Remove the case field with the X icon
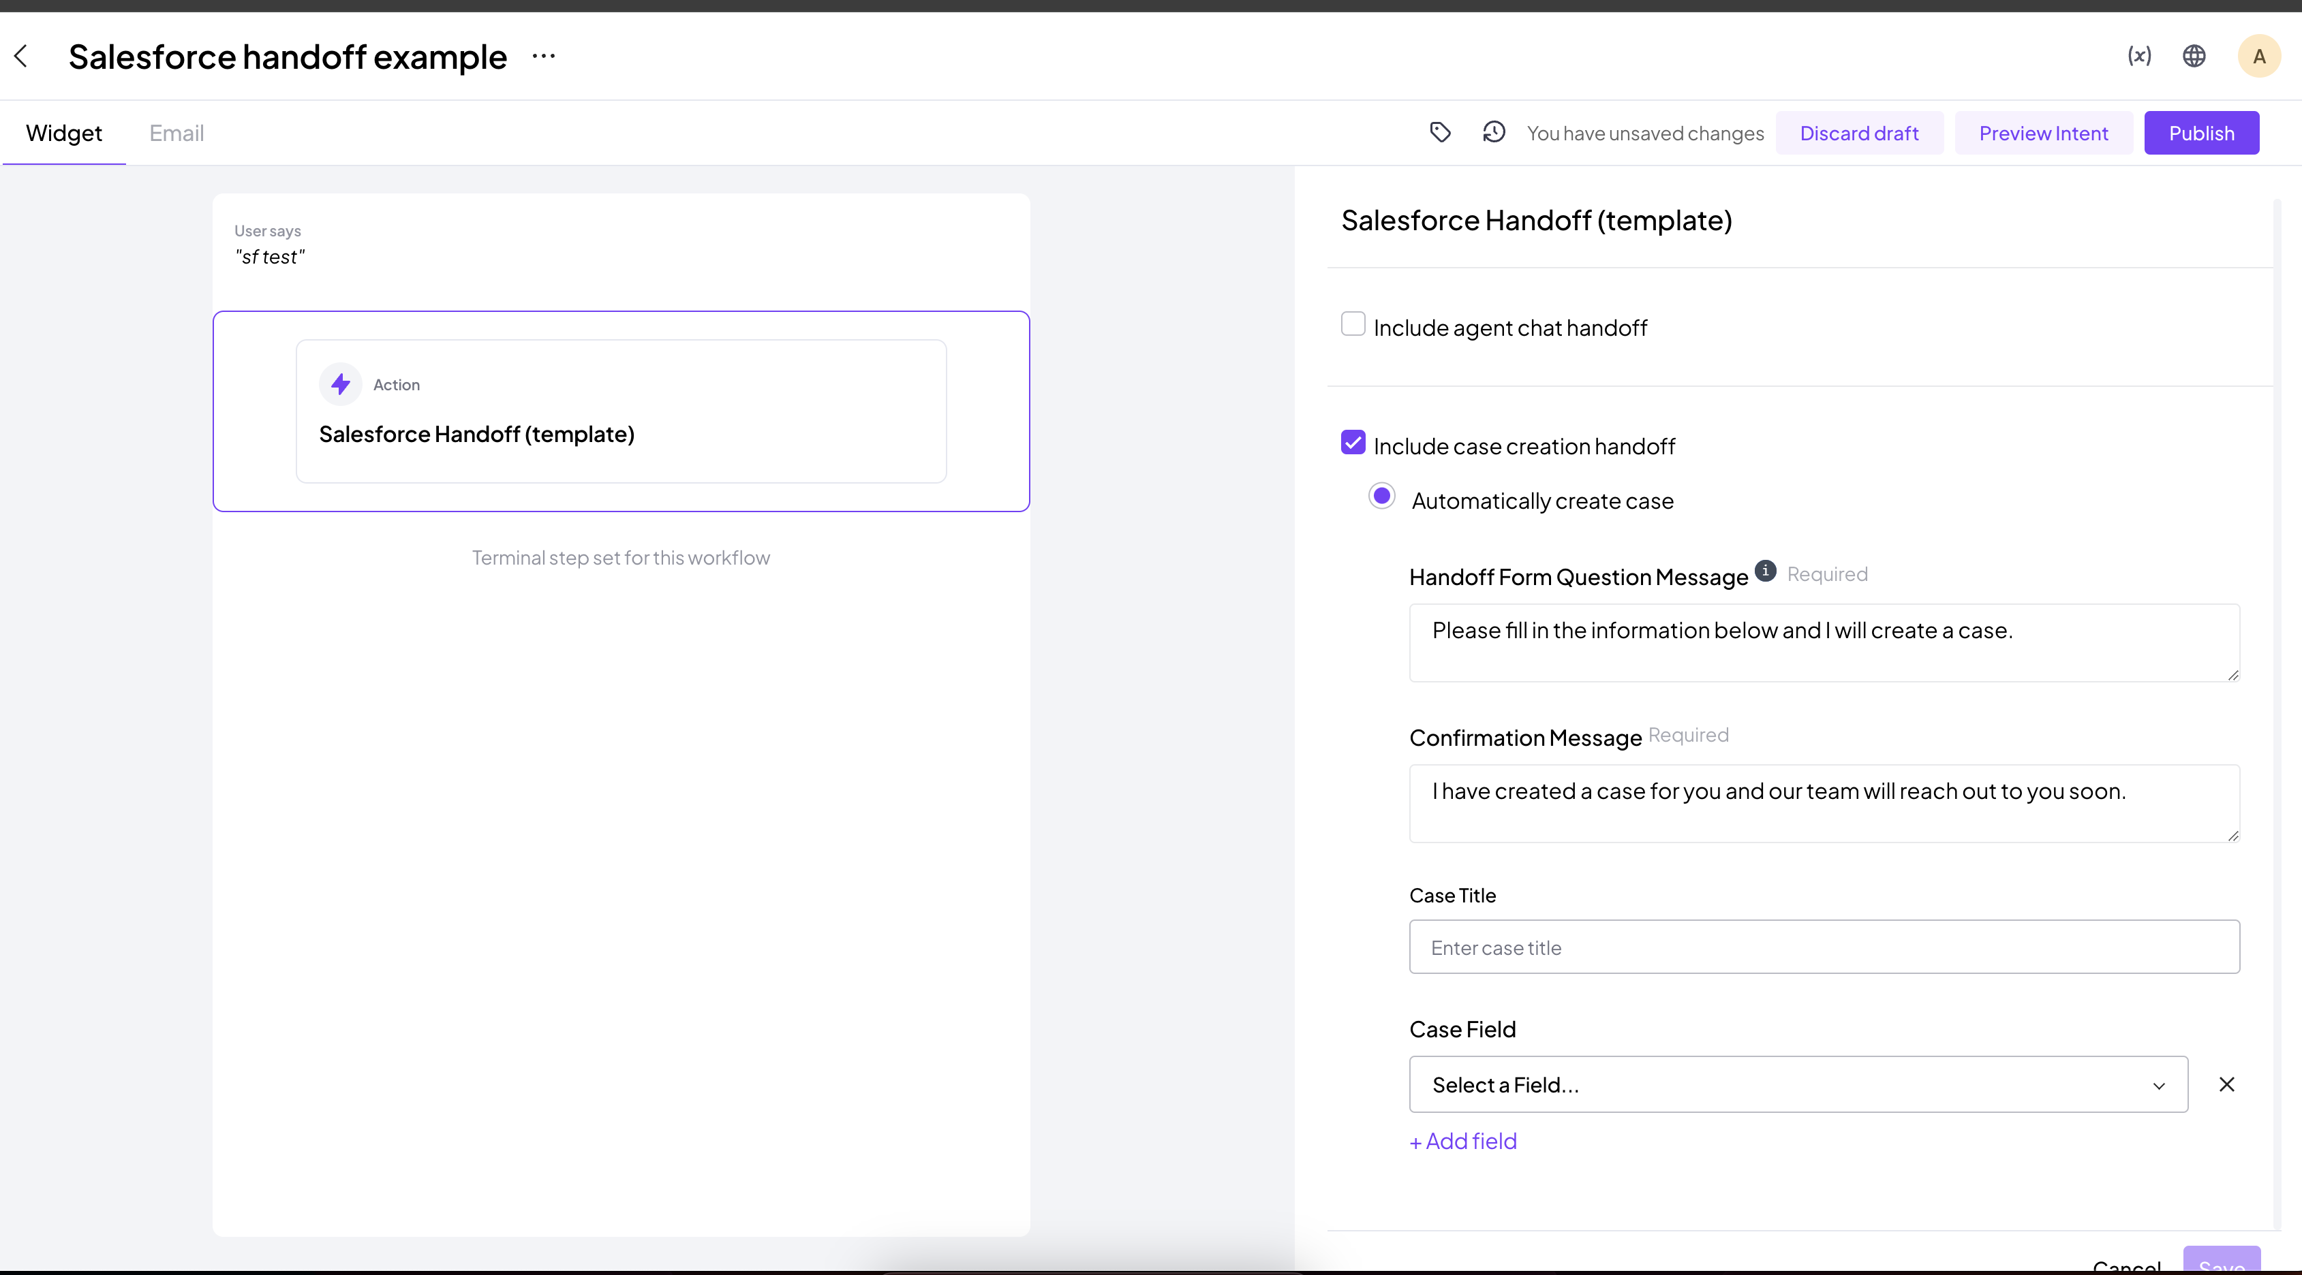 click(2227, 1084)
